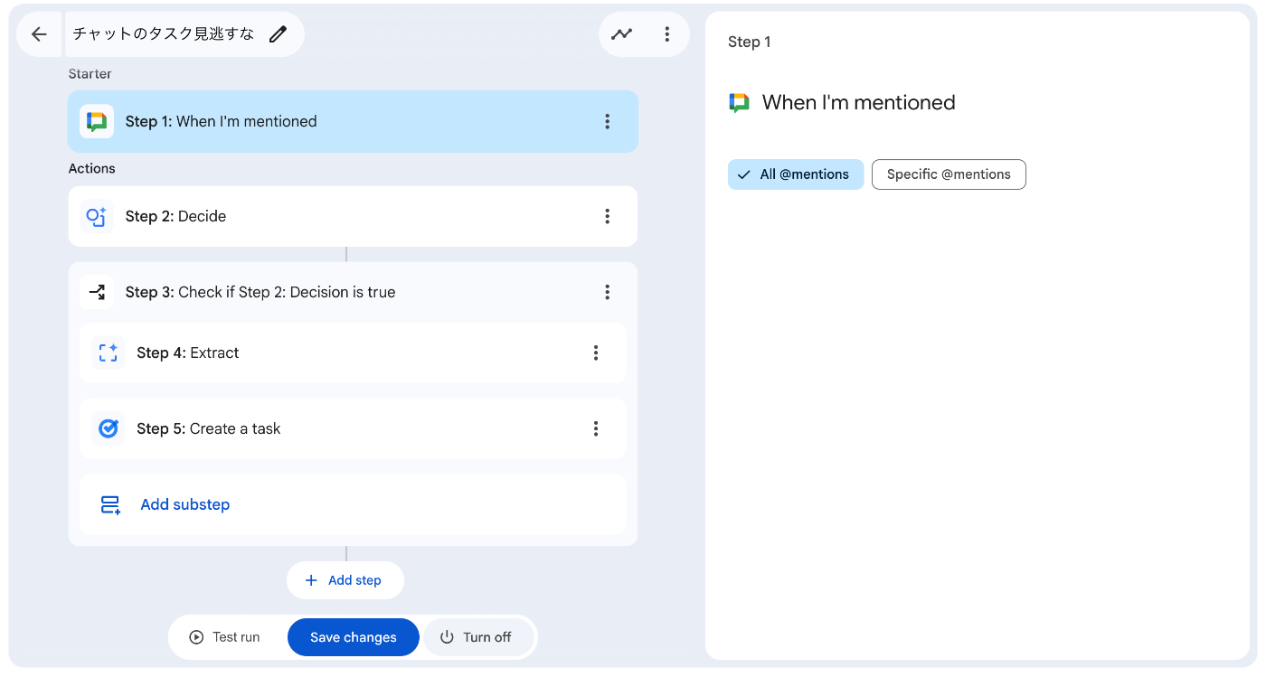Open Step 3 three-dot options menu
Viewport: 1266px width, 677px height.
607,292
